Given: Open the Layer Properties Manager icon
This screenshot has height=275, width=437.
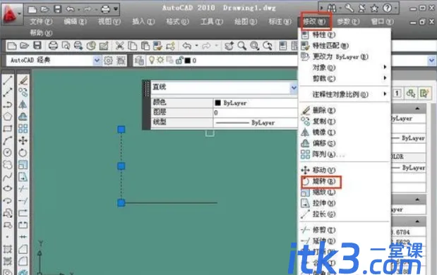Looking at the screenshot, I should point(140,60).
